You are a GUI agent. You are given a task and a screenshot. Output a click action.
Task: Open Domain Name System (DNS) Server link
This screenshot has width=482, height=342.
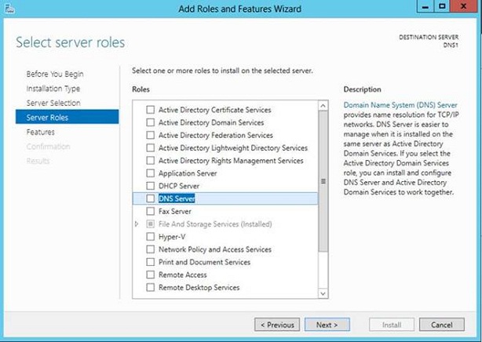point(400,105)
